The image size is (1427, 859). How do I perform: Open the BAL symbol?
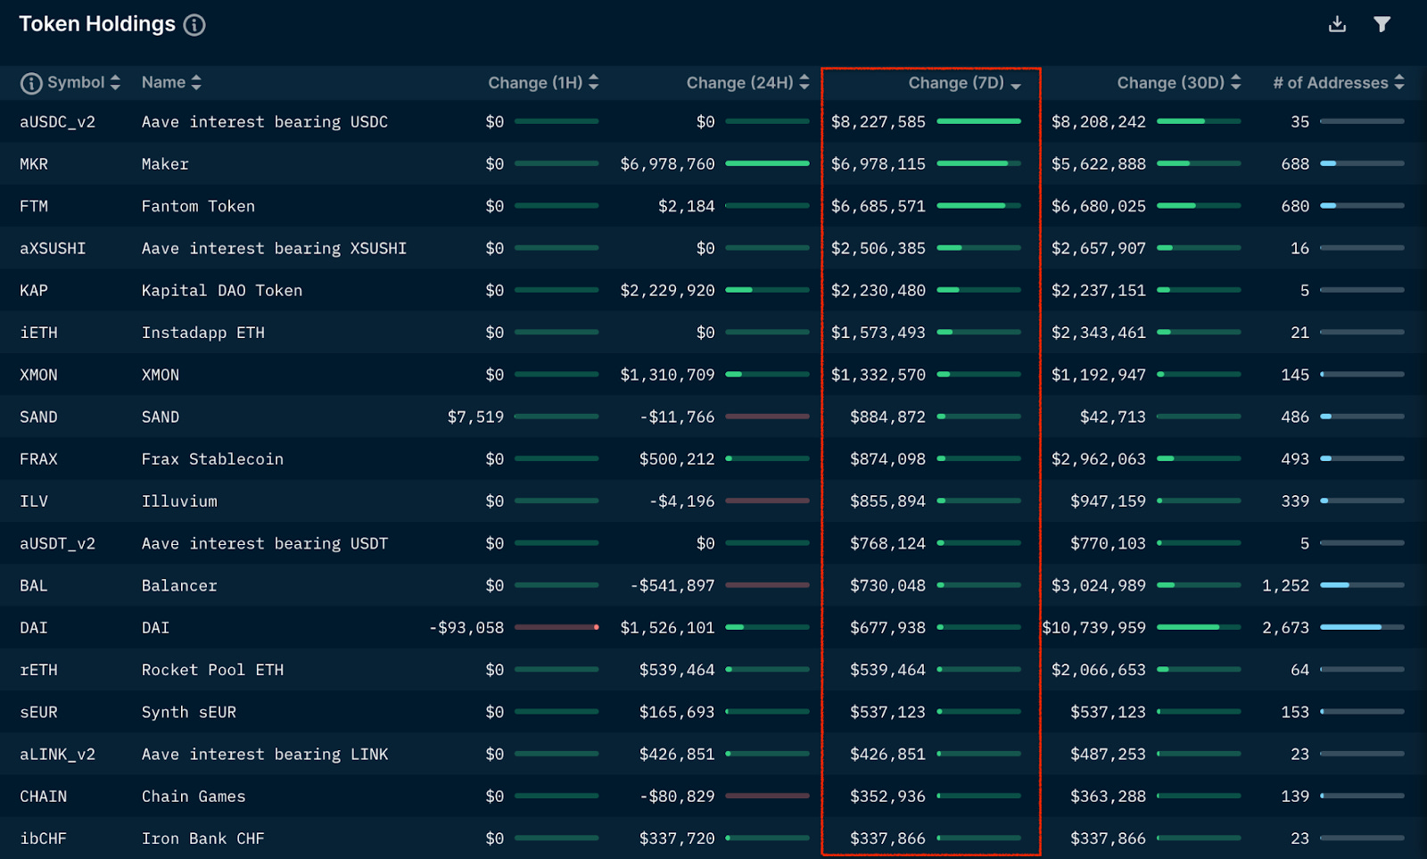[34, 586]
